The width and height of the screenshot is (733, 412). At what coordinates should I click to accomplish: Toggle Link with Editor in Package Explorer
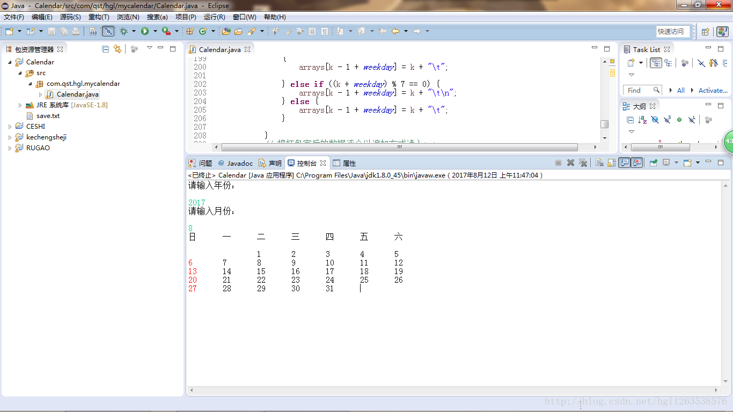[x=118, y=49]
